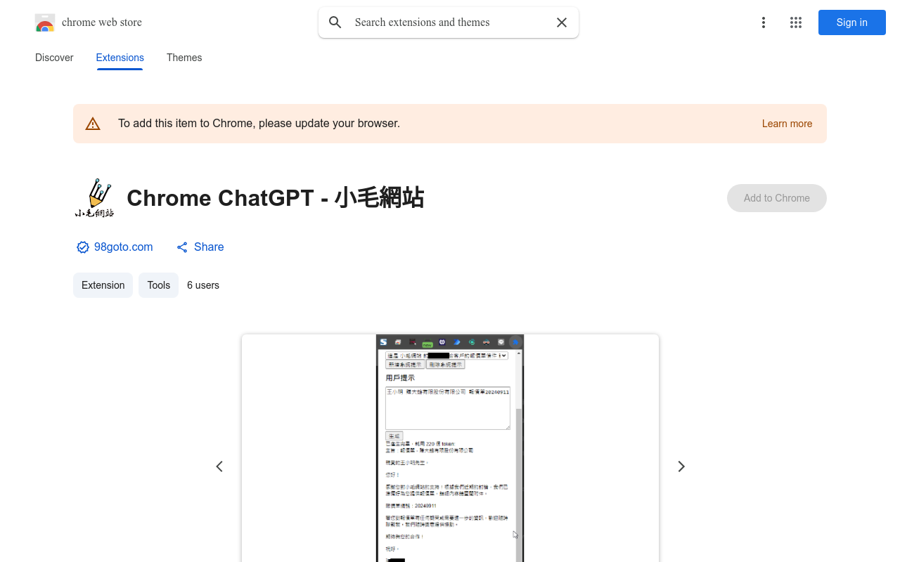
Task: Click the verified badge beside 98goto.com
Action: (x=83, y=247)
